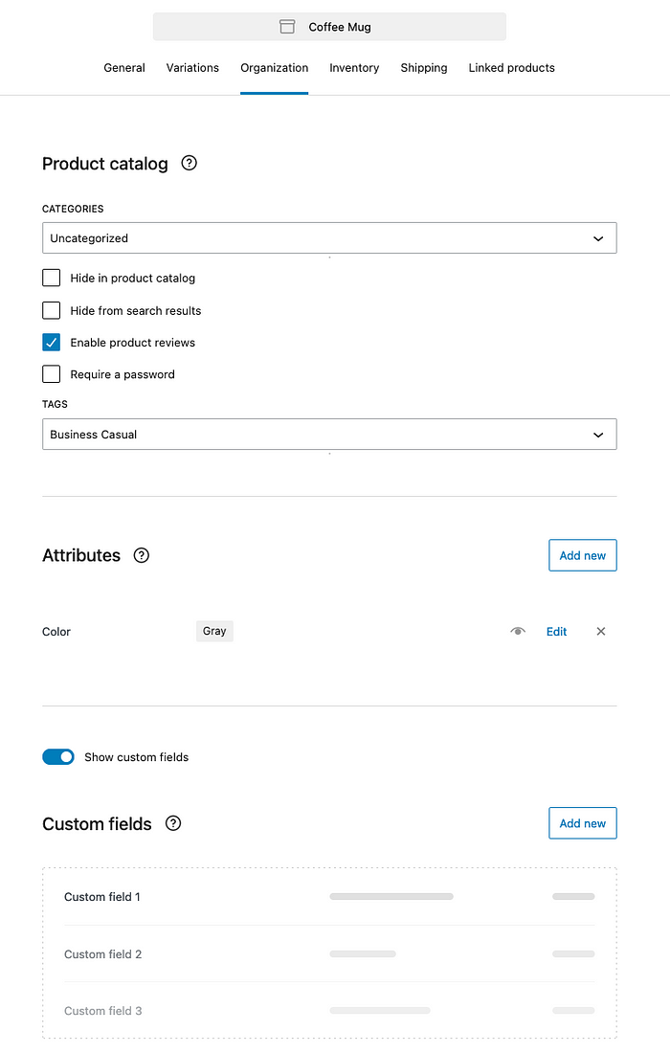Remove the Color attribute with X
The width and height of the screenshot is (670, 1053).
point(601,631)
